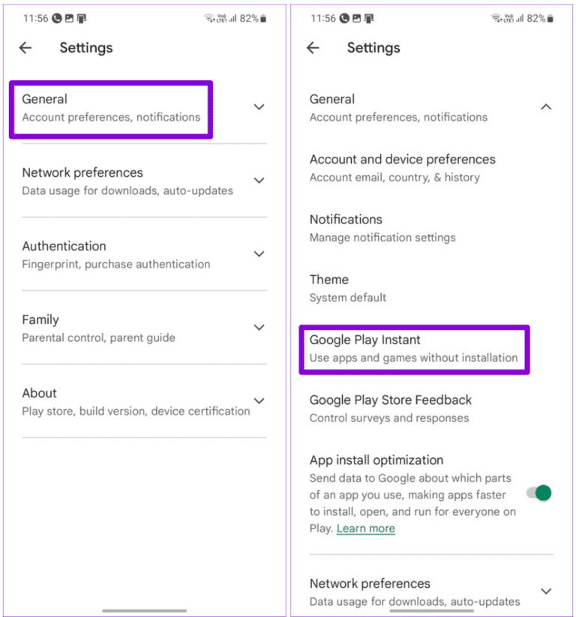The height and width of the screenshot is (617, 576).
Task: Tap the back arrow in right Settings screen
Action: coord(313,48)
